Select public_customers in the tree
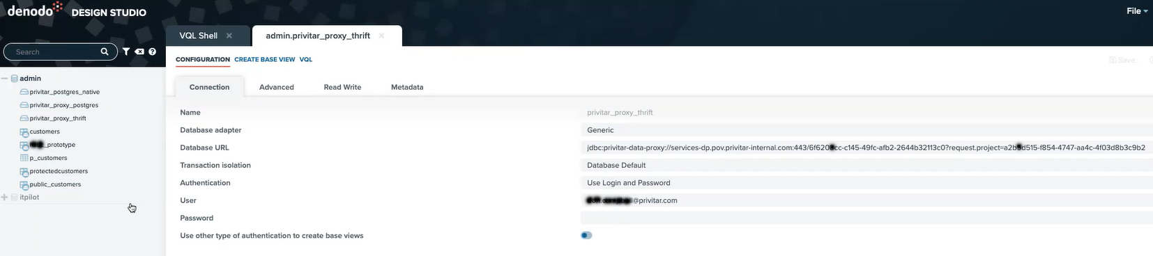Image resolution: width=1153 pixels, height=256 pixels. tap(55, 184)
